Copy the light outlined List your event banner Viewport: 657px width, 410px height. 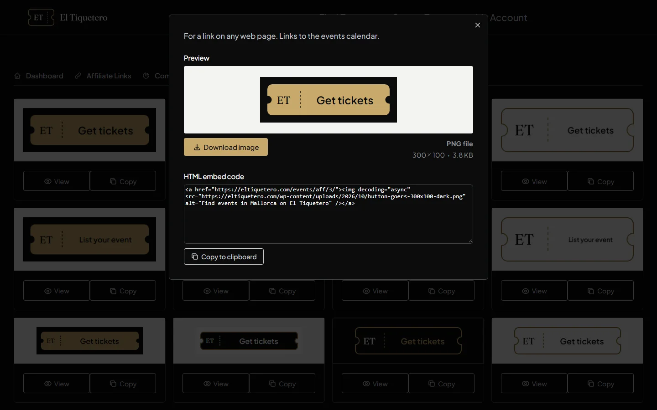pos(601,291)
